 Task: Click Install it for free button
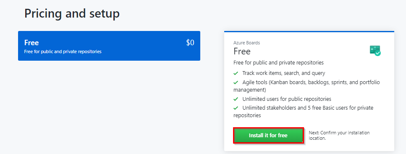tap(268, 136)
